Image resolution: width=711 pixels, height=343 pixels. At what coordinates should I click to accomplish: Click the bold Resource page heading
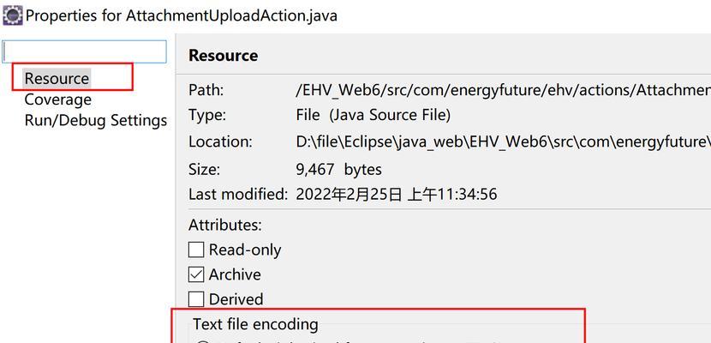pos(223,56)
